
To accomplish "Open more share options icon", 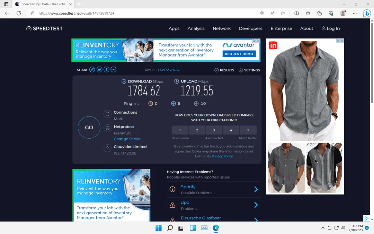I will [114, 69].
